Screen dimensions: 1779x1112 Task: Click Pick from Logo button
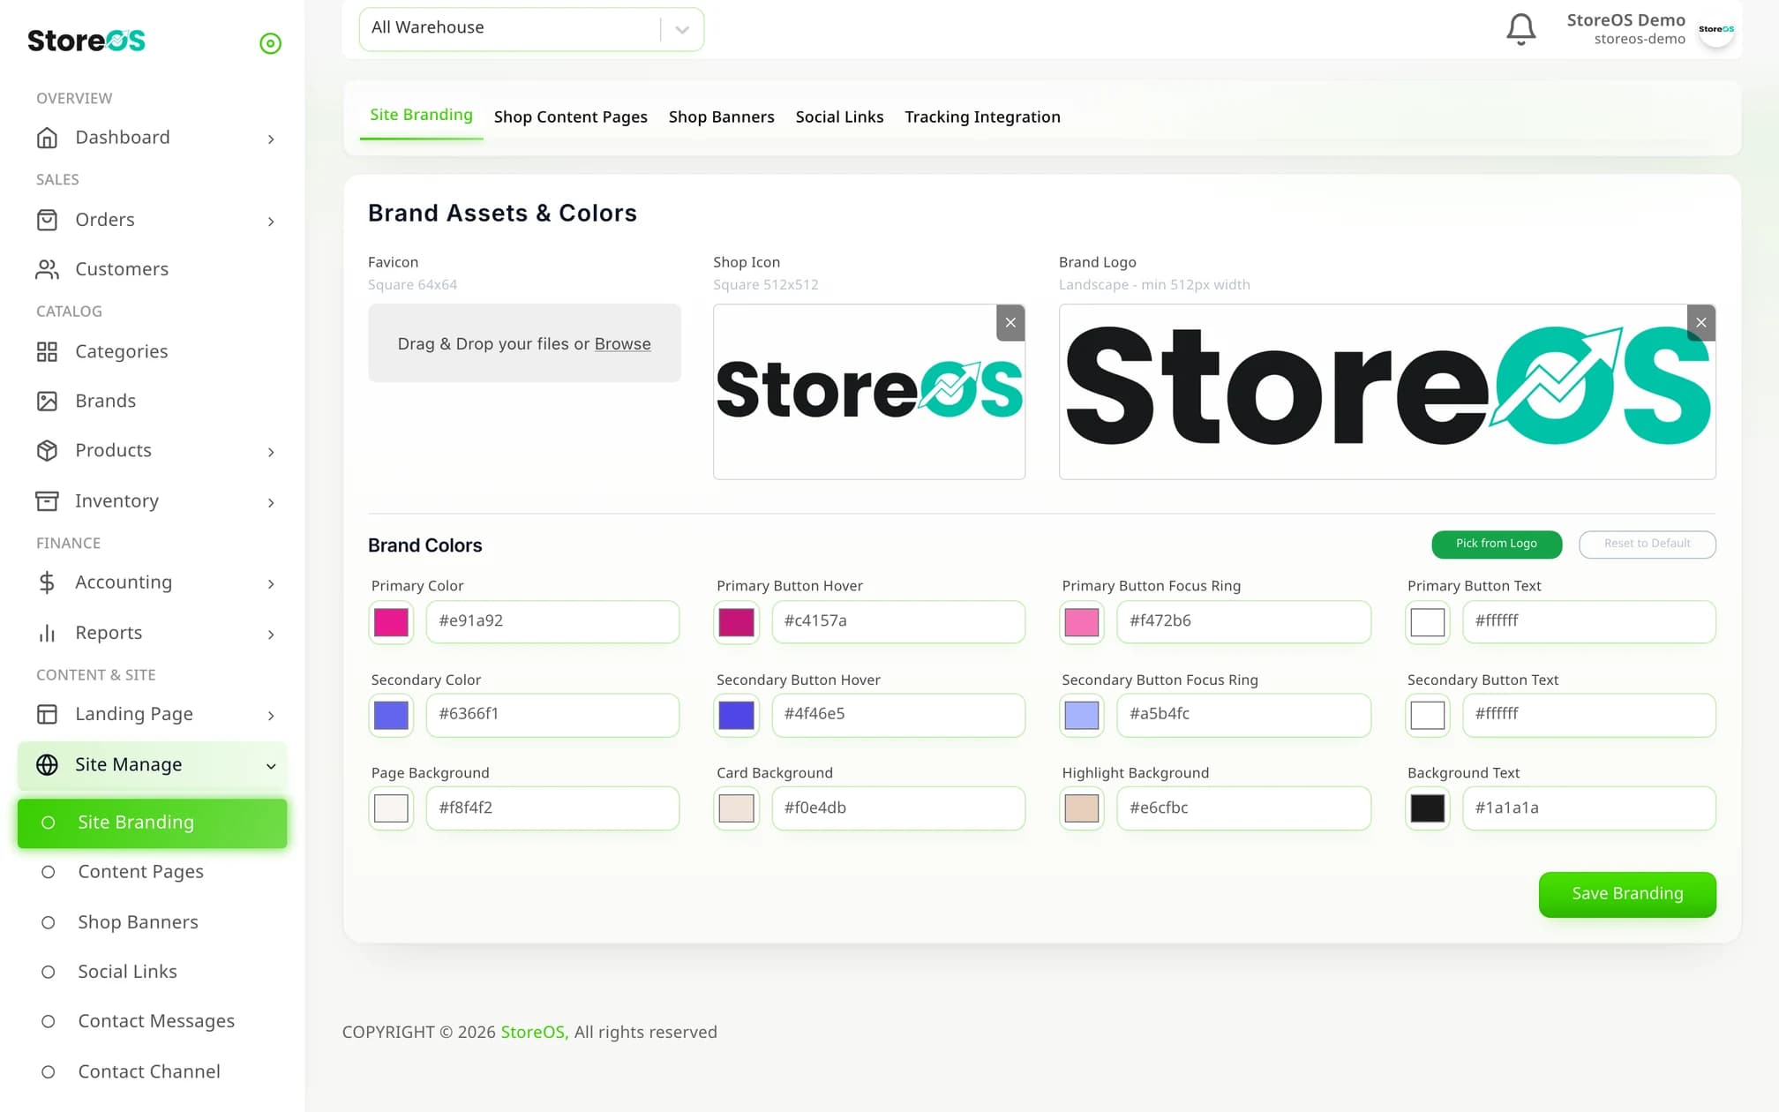1497,544
